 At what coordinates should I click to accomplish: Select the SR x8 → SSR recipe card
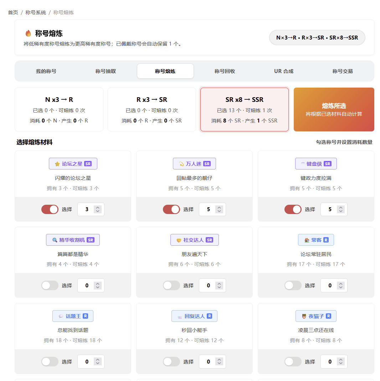point(245,110)
